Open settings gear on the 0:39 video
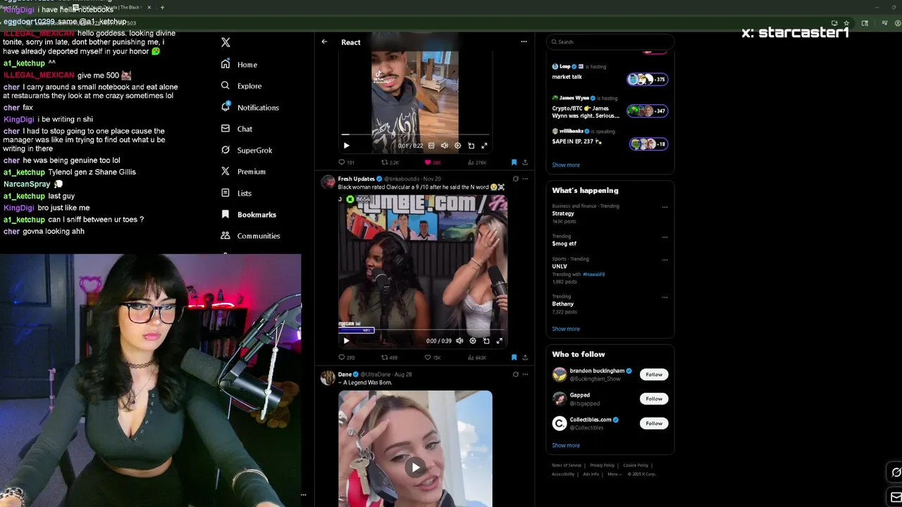The height and width of the screenshot is (507, 902). pyautogui.click(x=473, y=341)
